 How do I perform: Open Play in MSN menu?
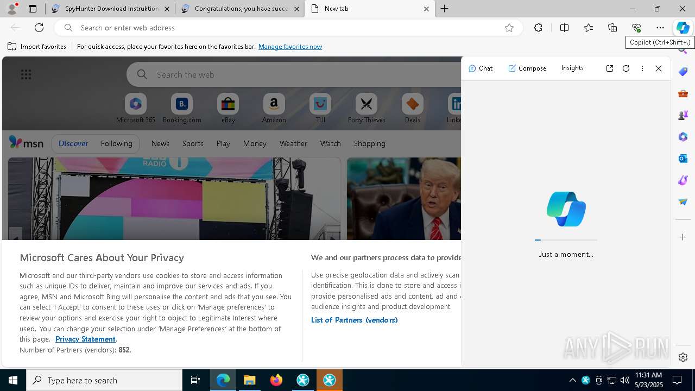(223, 143)
